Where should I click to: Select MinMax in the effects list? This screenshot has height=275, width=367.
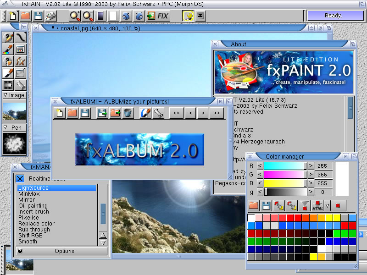click(56, 194)
